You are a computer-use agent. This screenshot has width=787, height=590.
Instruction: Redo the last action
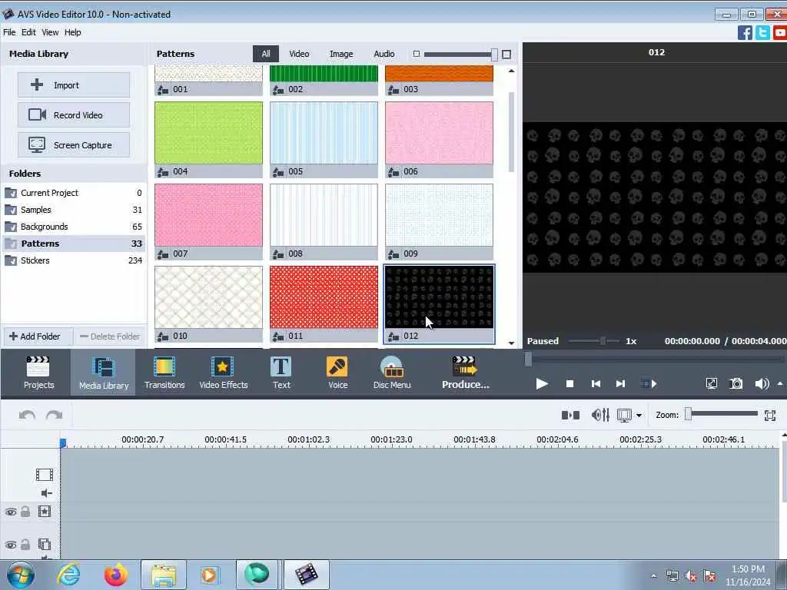[55, 415]
